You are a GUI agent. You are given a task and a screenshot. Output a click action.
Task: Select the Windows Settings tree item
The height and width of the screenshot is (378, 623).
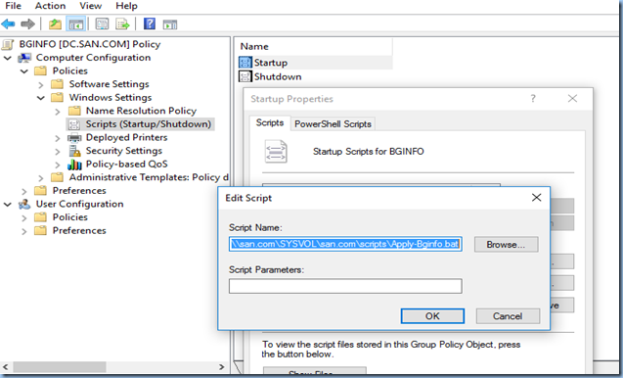(x=111, y=98)
